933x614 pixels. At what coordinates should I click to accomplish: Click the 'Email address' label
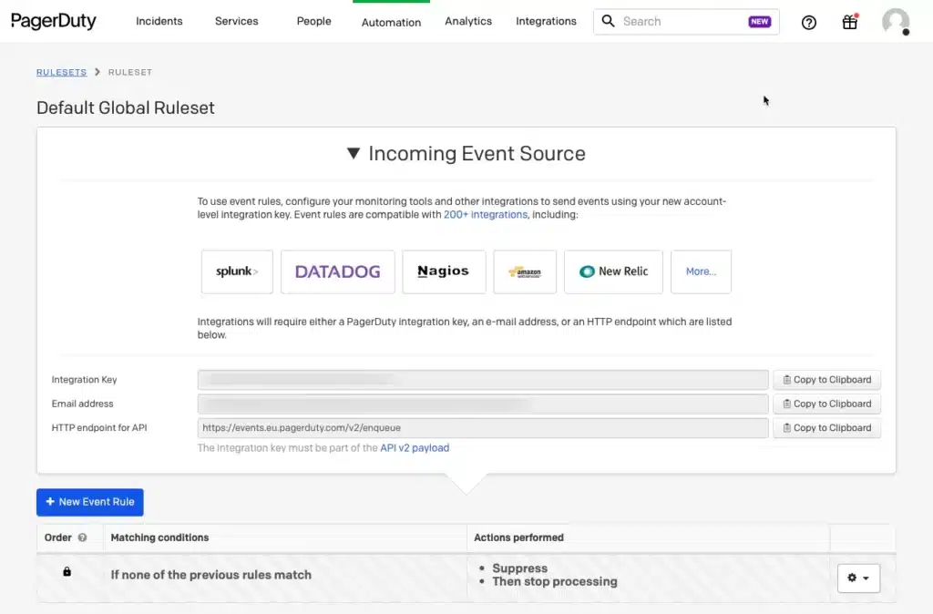tap(82, 404)
